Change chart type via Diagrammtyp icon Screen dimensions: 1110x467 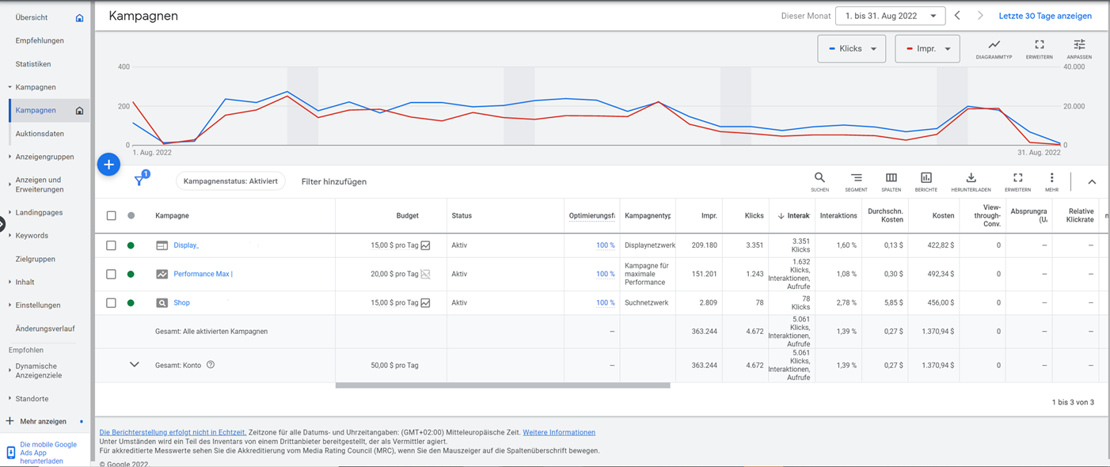tap(994, 47)
